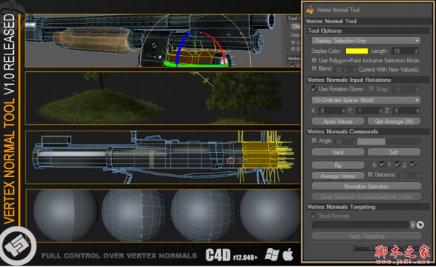The image size is (436, 267).
Task: Click the Length value stepper arrows
Action: [416, 51]
